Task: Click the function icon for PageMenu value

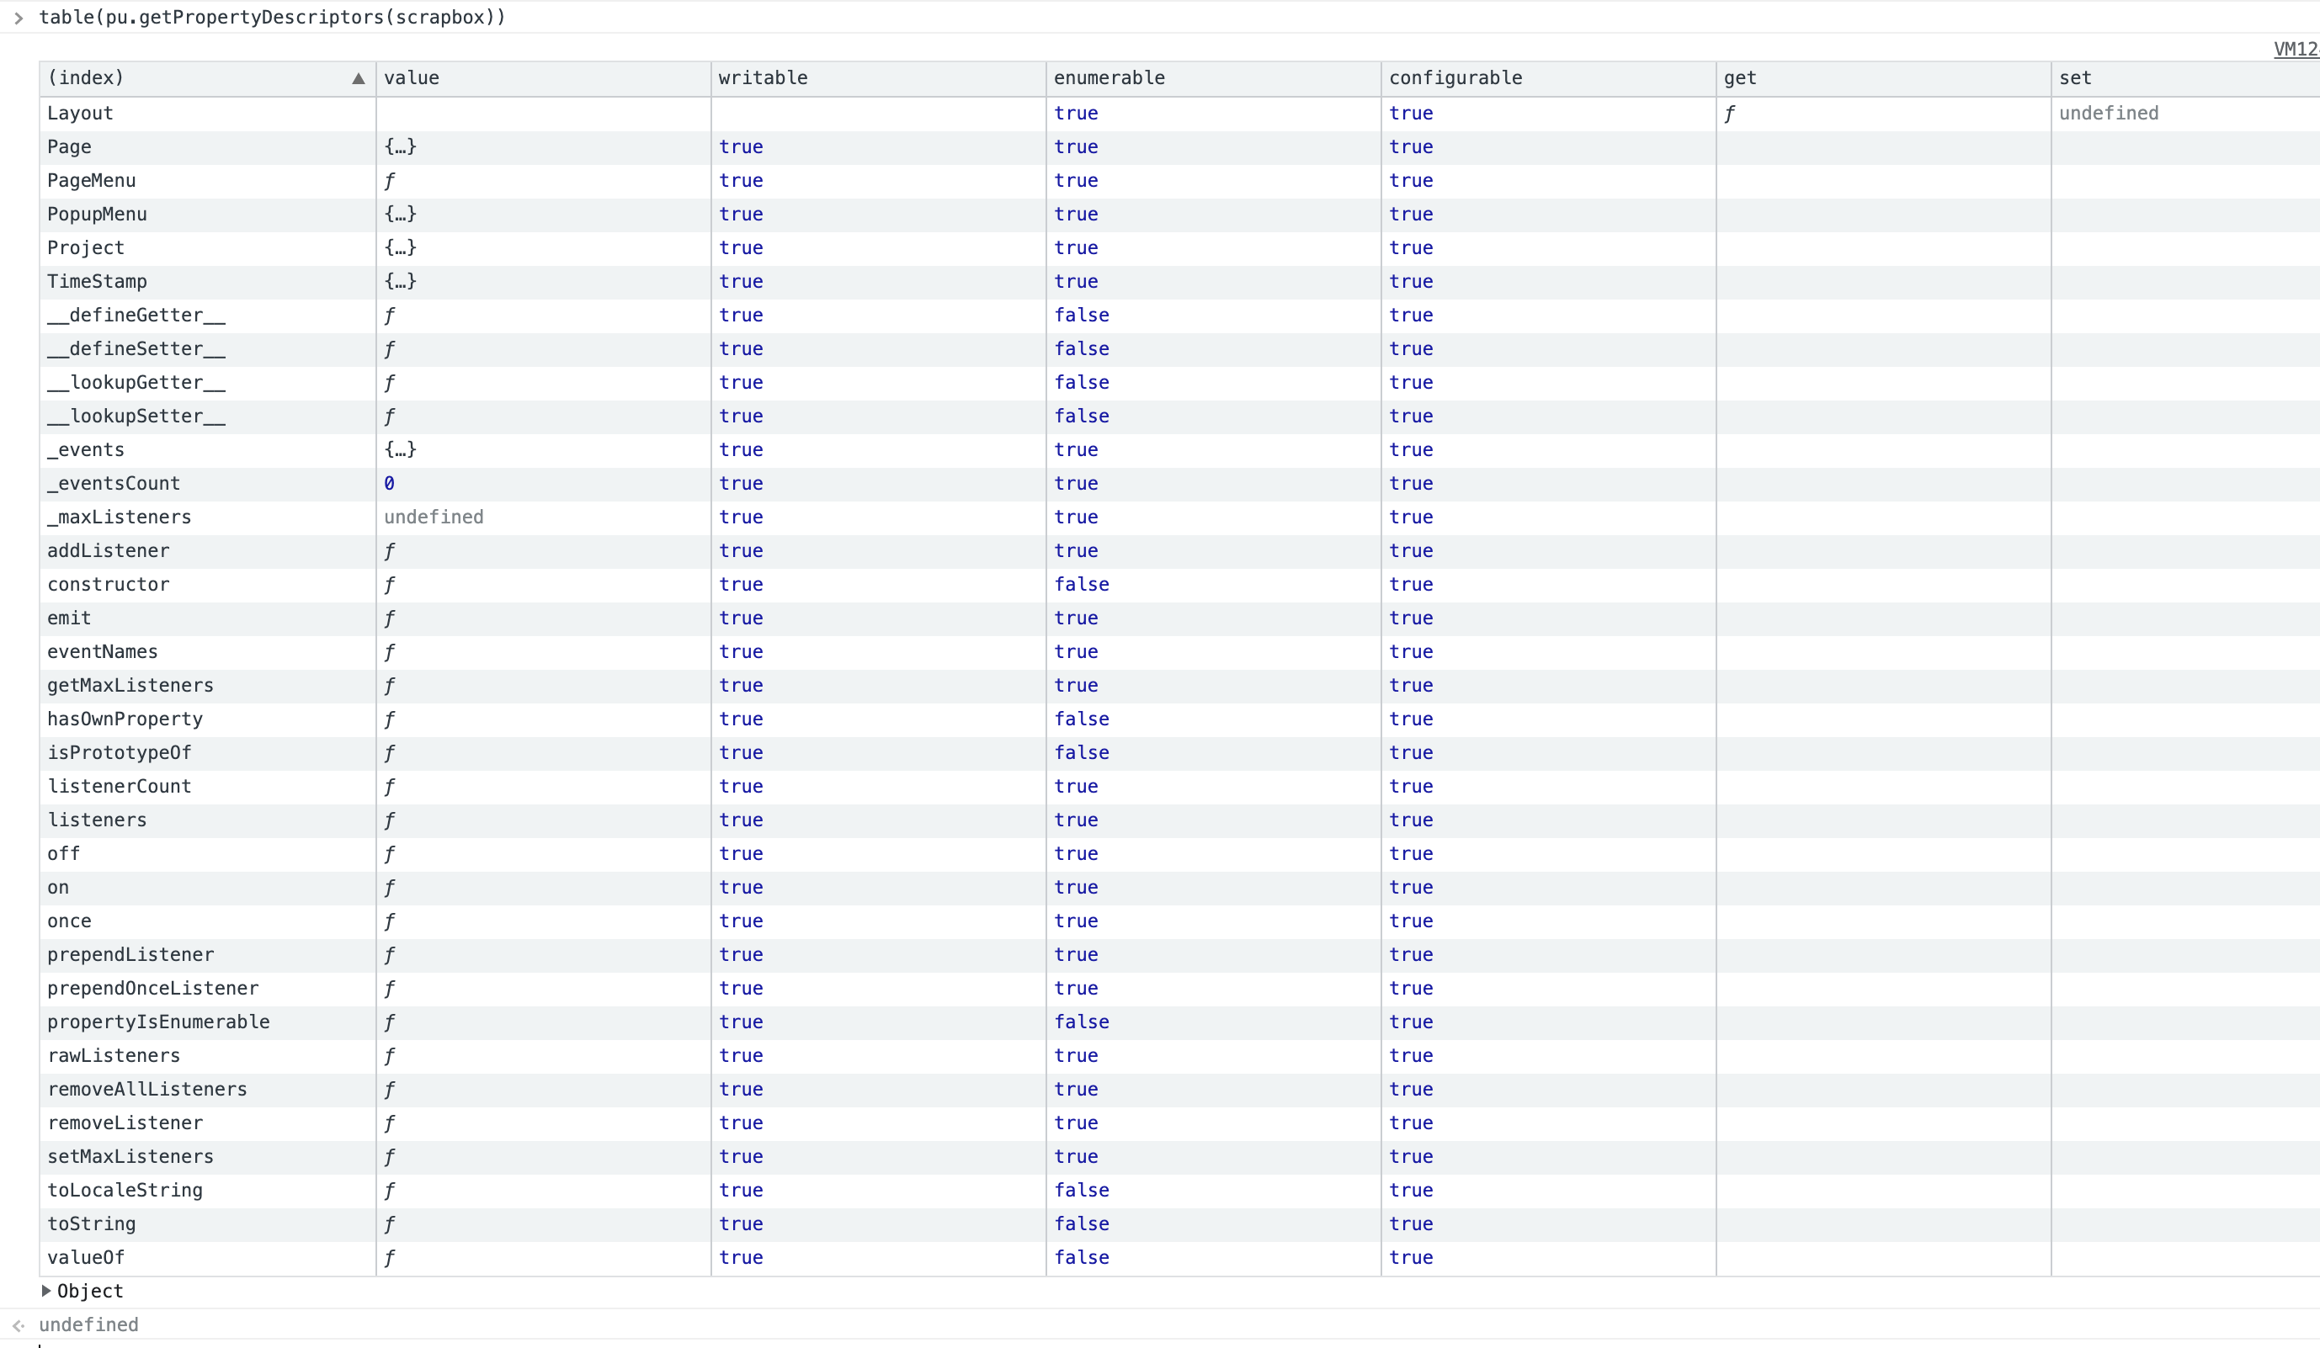Action: 390,181
